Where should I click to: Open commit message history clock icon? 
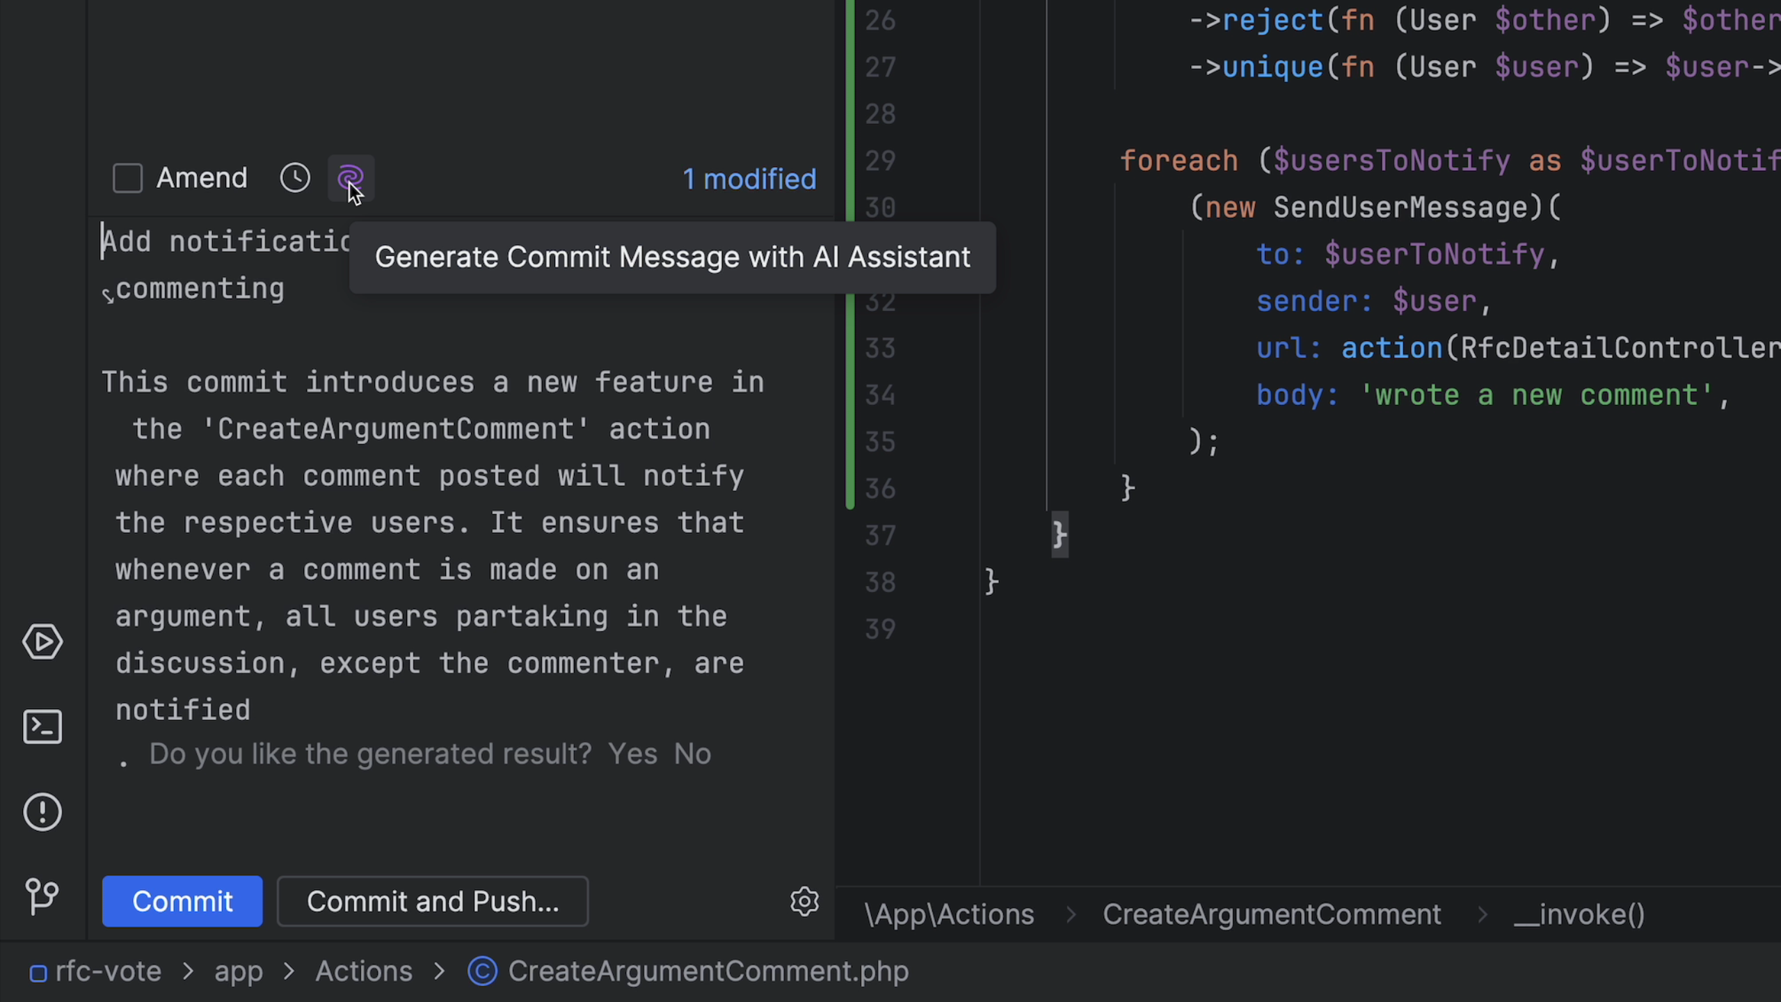click(x=295, y=178)
